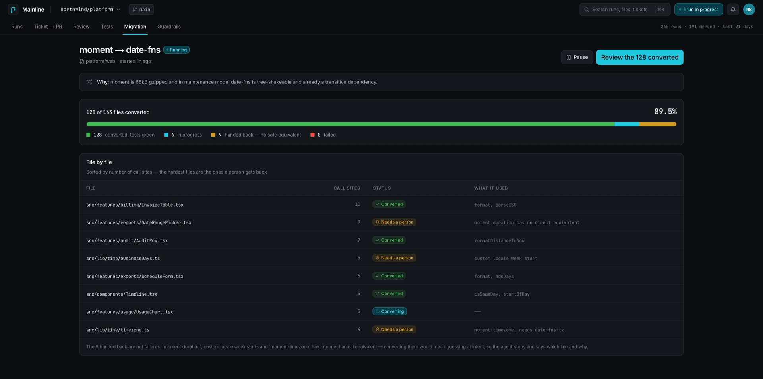This screenshot has width=763, height=379.
Task: Open src/lib/time/timezone.ts
Action: click(118, 330)
